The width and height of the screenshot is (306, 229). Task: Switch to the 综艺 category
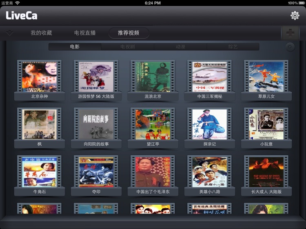click(x=233, y=47)
